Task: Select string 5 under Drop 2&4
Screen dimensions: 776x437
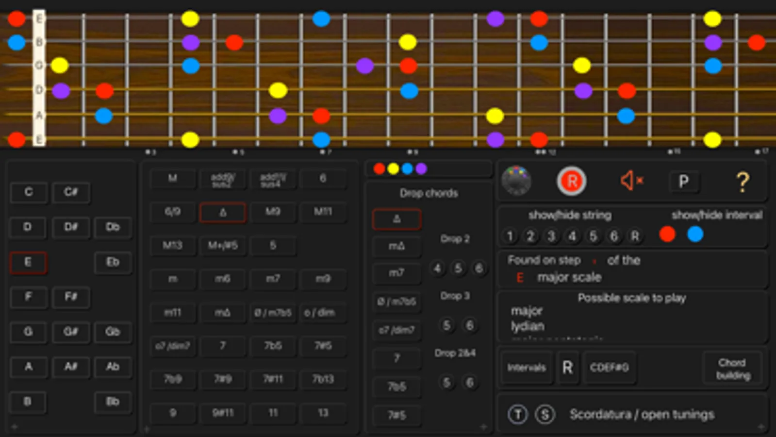Action: 447,383
